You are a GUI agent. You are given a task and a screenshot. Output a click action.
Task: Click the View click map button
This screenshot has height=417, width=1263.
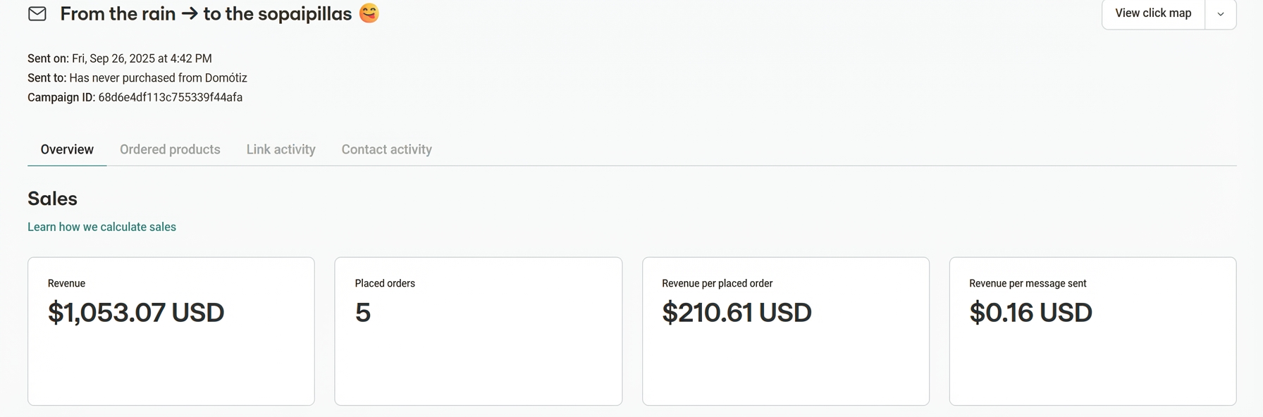point(1153,13)
